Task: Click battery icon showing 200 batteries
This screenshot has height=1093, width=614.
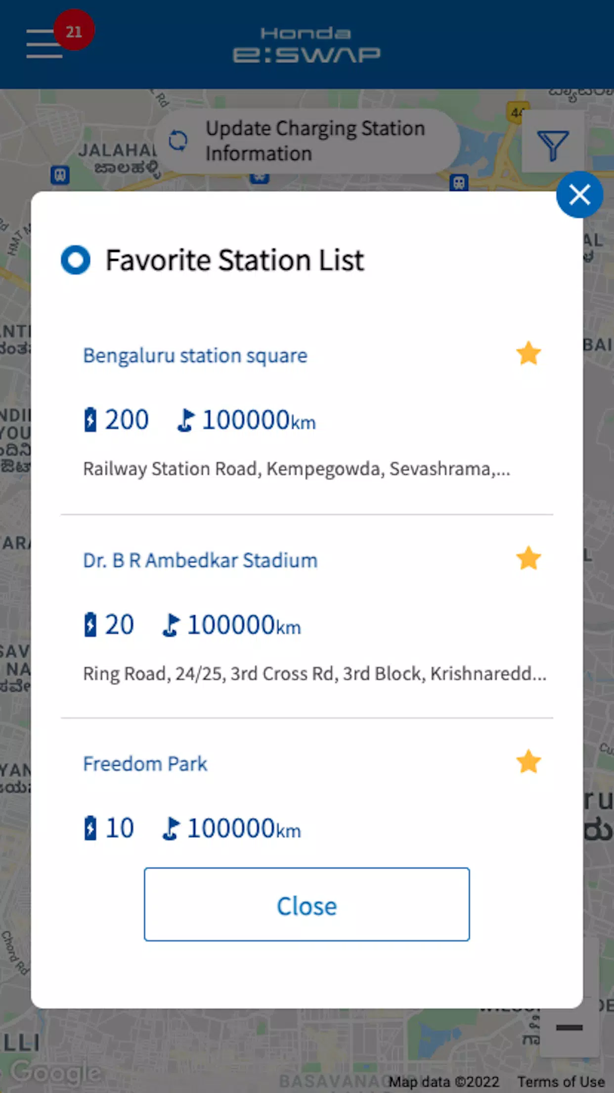Action: pos(90,420)
